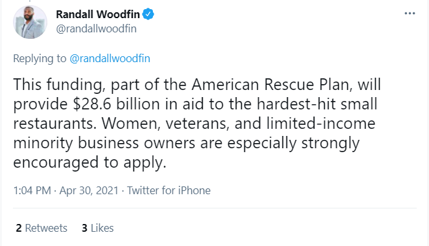
Task: Click the blue verified checkmark badge
Action: coord(148,14)
